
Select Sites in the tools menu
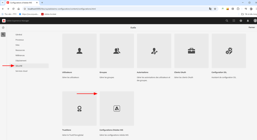(x=17, y=45)
